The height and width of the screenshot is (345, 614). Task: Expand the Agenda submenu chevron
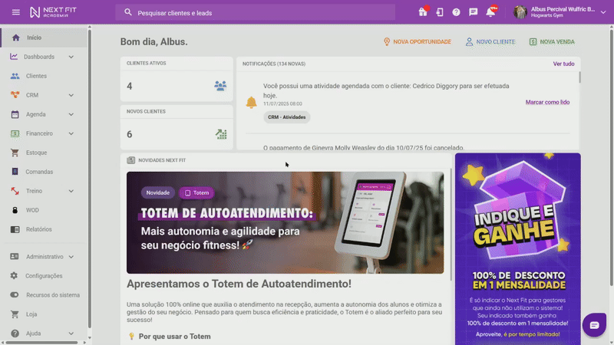coord(71,114)
